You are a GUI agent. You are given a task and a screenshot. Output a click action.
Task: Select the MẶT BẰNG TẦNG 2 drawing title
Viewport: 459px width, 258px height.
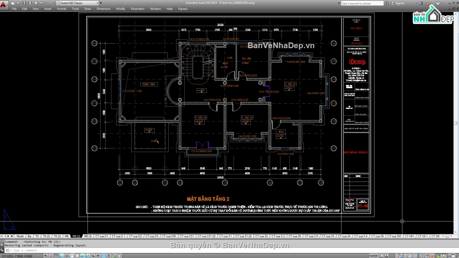point(208,199)
